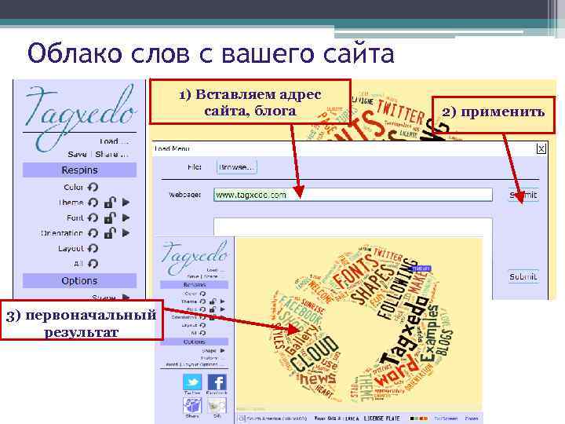Share on Facebook in the small result panel
Image resolution: width=565 pixels, height=424 pixels.
217,382
